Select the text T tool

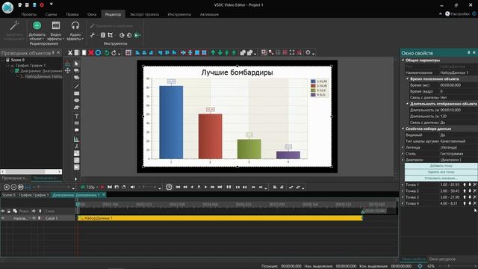[x=76, y=117]
